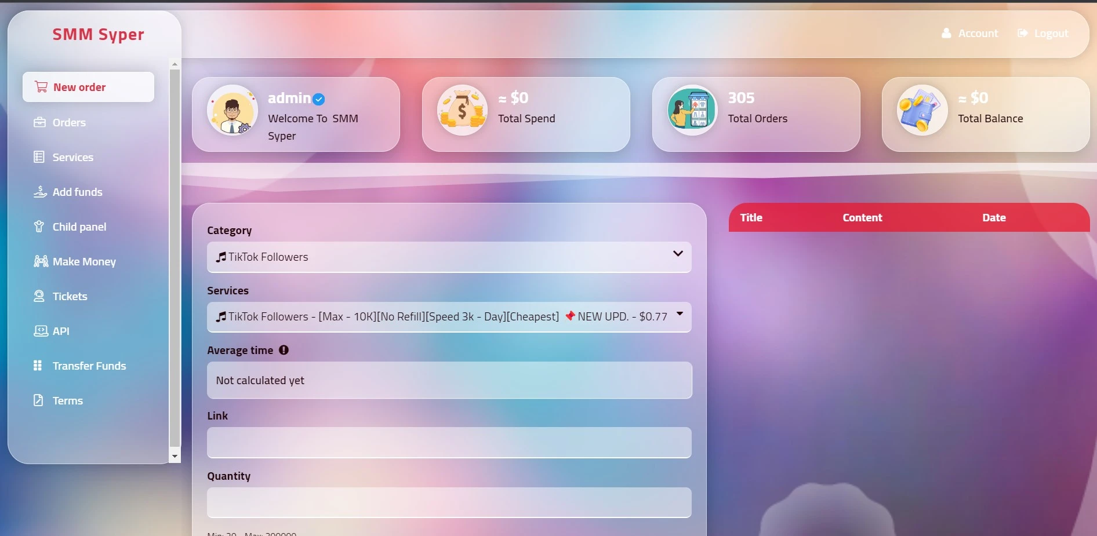This screenshot has height=536, width=1097.
Task: Click sidebar scrollbar down arrow
Action: [175, 457]
